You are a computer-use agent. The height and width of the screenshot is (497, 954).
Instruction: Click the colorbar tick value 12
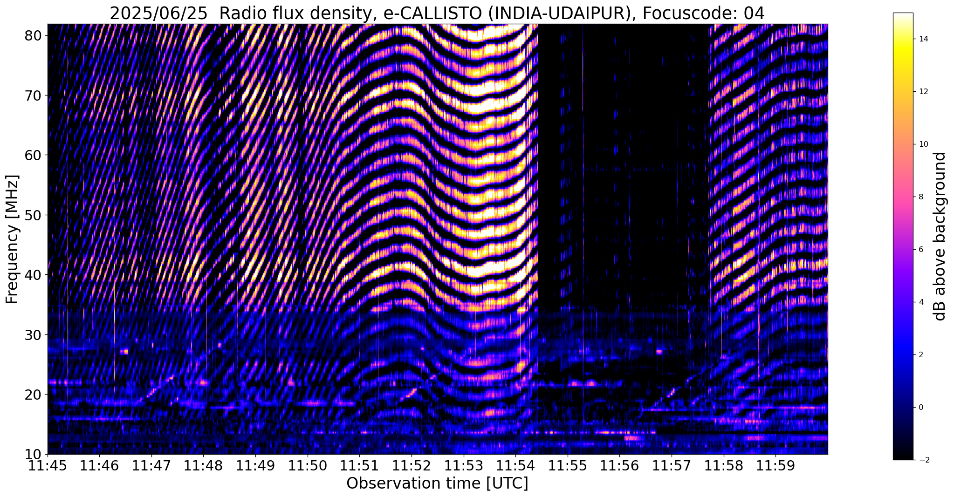(x=923, y=92)
